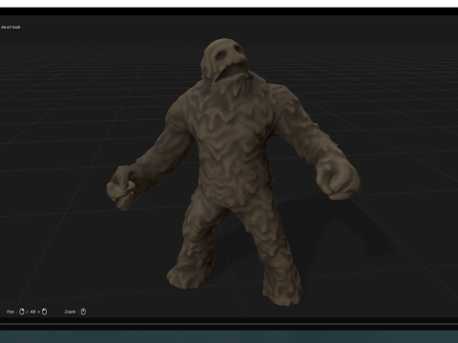Click the "Zoom" hint label
Viewport: 458px width, 343px height.
[x=70, y=312]
